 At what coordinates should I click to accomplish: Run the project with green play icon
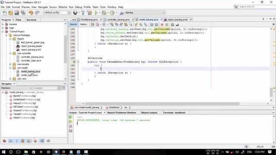point(96,12)
